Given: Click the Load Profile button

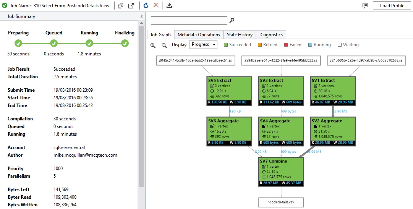Looking at the screenshot, I should pyautogui.click(x=392, y=5).
